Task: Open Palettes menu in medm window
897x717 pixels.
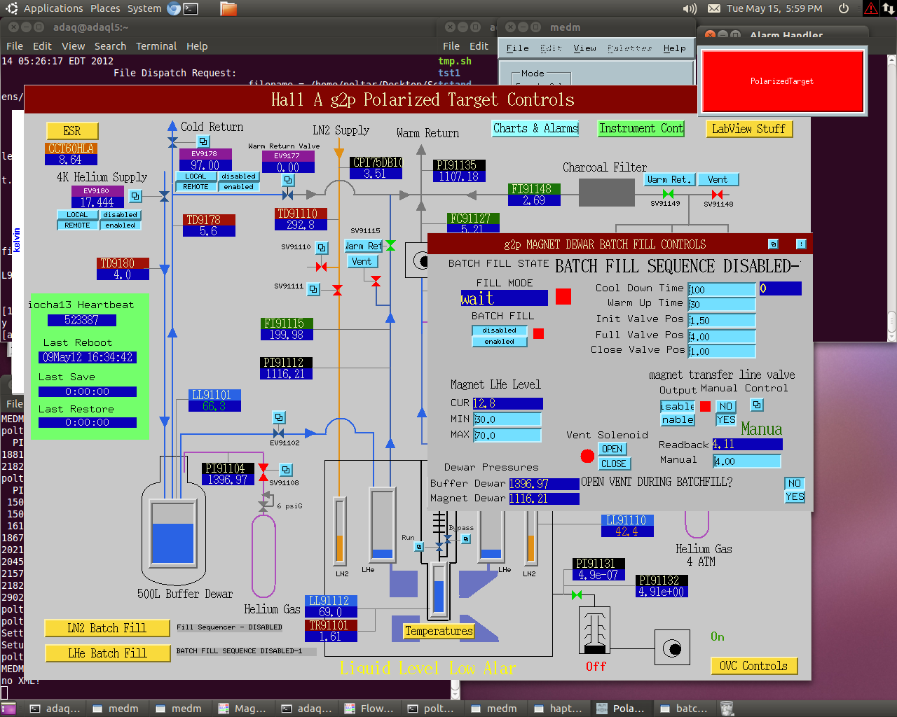Action: 629,48
